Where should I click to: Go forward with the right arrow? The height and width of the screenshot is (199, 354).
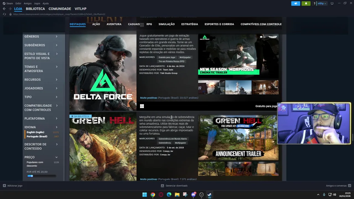click(x=10, y=9)
